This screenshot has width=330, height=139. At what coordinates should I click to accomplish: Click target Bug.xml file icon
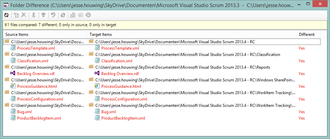coord(97,112)
